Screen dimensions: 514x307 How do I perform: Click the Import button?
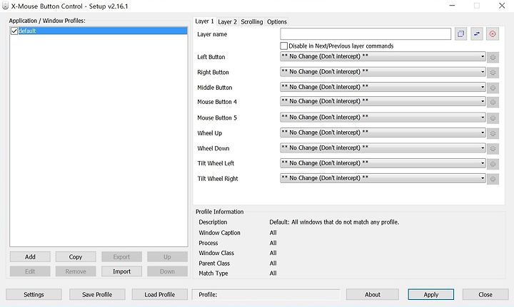click(x=121, y=271)
